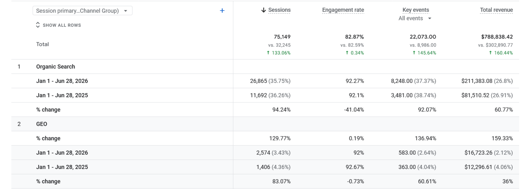This screenshot has width=530, height=189.
Task: Click the GEO revenue change 159.33%
Action: coord(502,138)
